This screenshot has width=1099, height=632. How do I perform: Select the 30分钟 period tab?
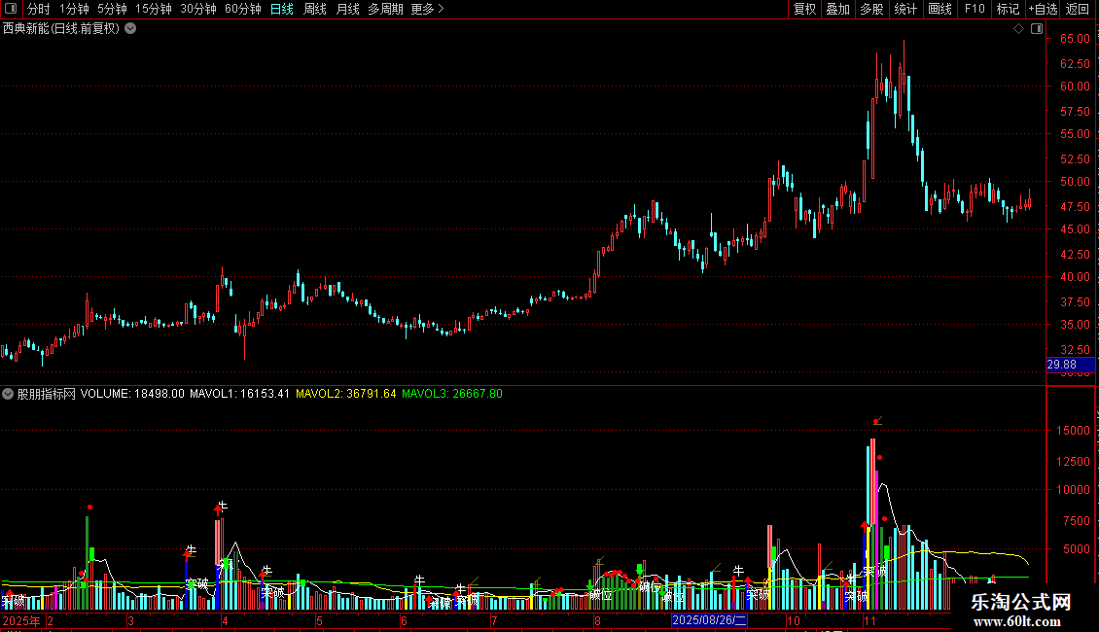(x=198, y=9)
